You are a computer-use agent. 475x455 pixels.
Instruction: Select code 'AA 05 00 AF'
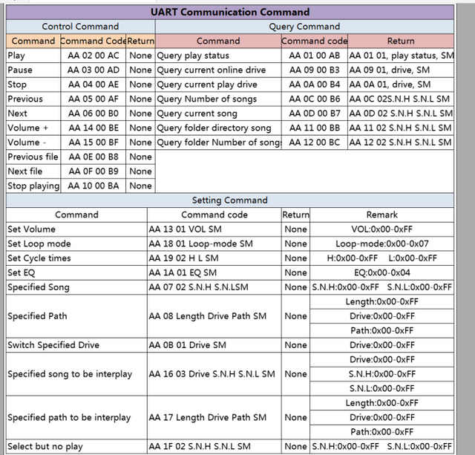[94, 99]
